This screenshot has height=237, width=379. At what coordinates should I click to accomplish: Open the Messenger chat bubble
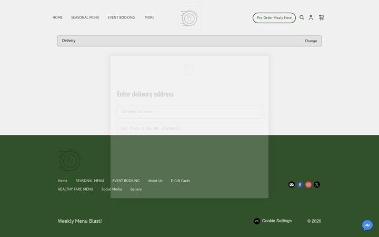[367, 225]
